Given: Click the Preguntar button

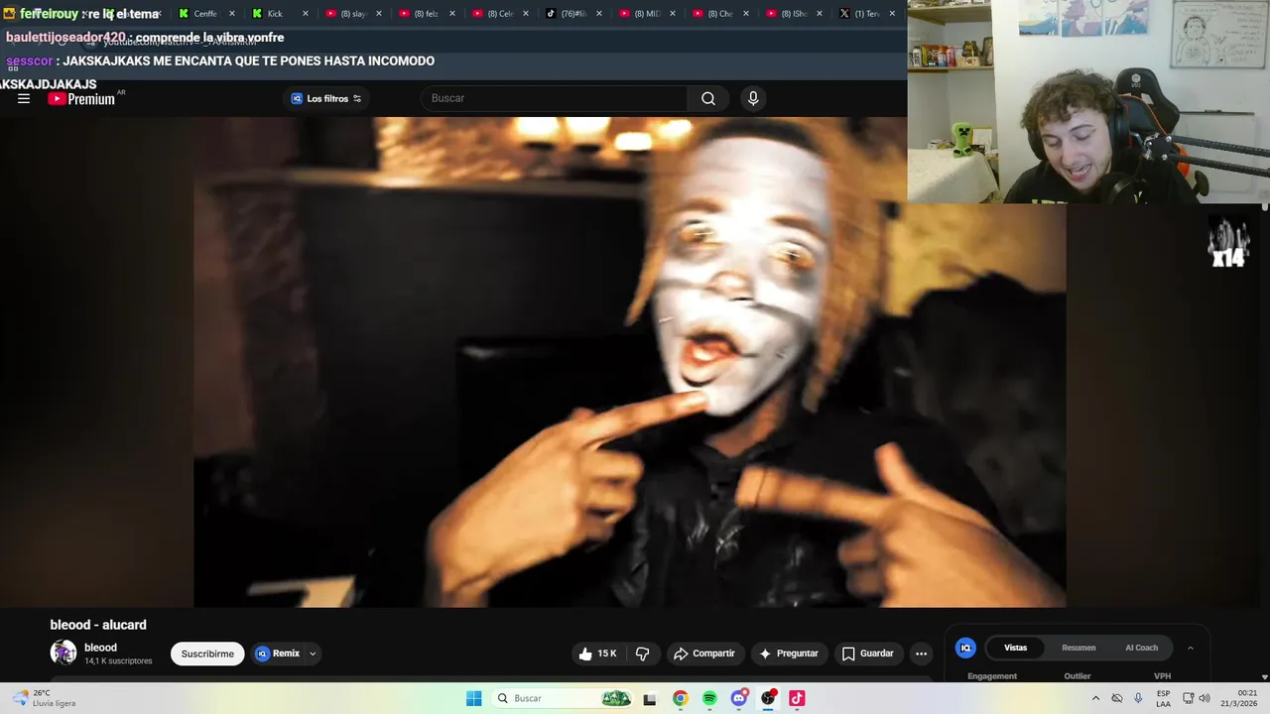Looking at the screenshot, I should click(x=789, y=654).
